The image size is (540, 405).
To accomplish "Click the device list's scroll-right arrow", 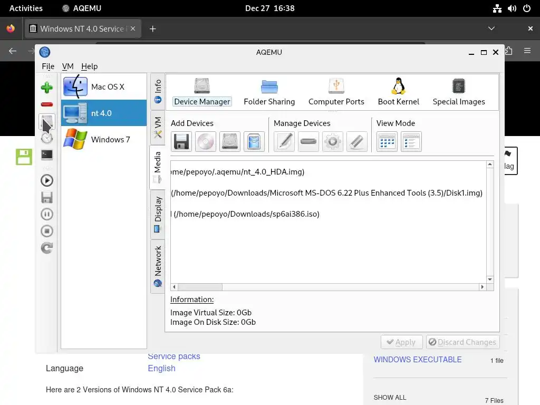I will (x=482, y=287).
